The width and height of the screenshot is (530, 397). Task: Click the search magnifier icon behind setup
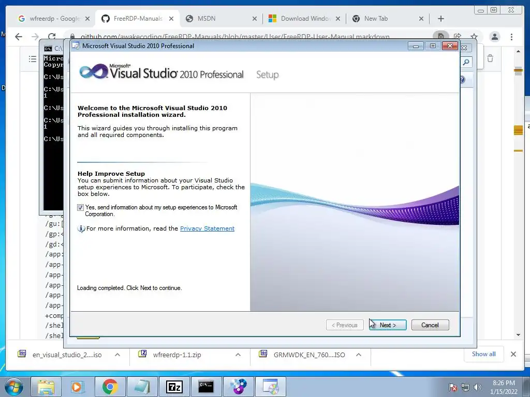point(466,62)
